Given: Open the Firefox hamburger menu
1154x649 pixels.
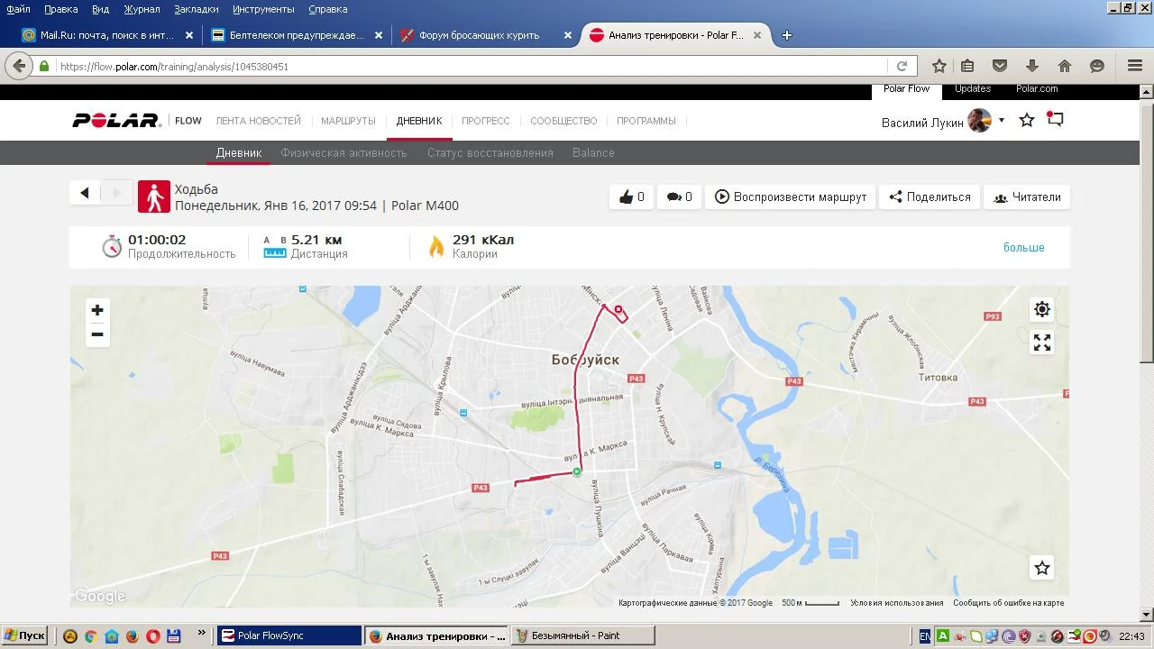Looking at the screenshot, I should coord(1135,66).
